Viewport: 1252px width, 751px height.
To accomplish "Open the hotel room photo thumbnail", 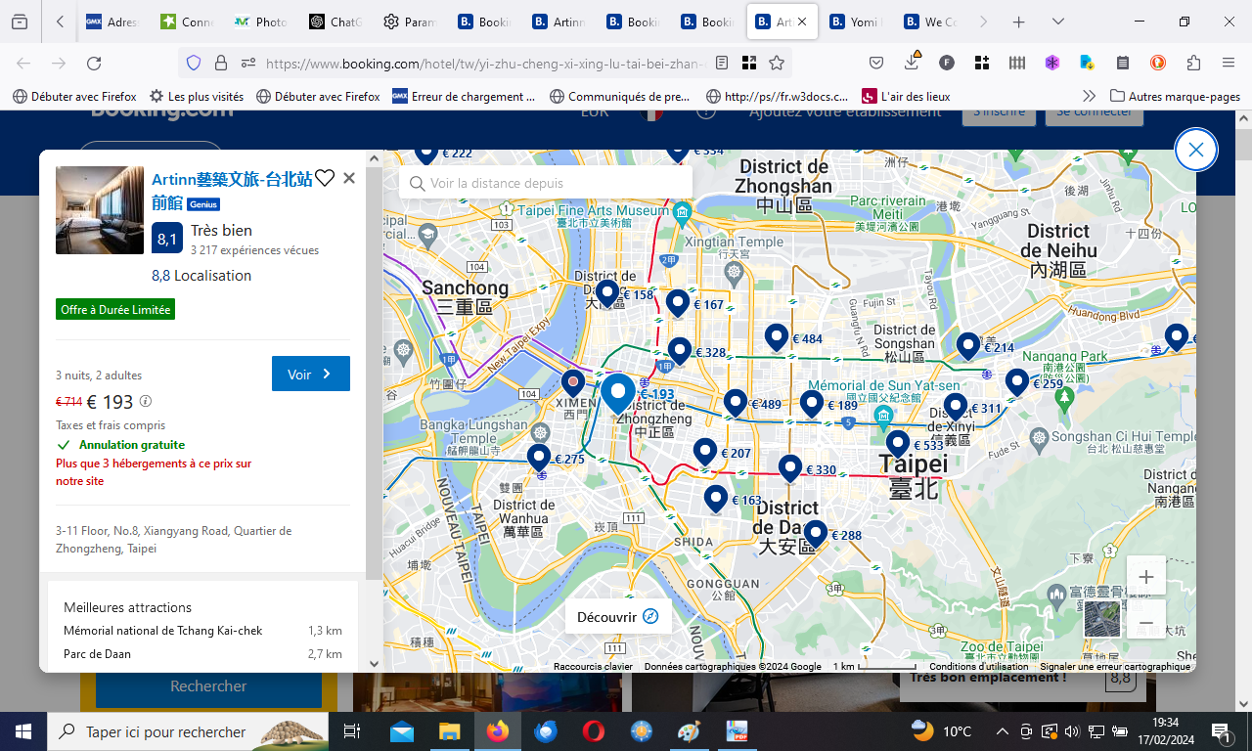I will click(100, 210).
